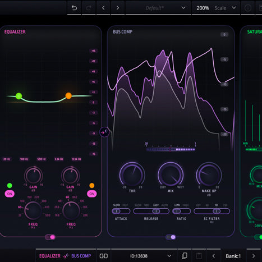The width and height of the screenshot is (262, 262).
Task: Click the high band FREQ knob
Action: pyautogui.click(x=71, y=210)
